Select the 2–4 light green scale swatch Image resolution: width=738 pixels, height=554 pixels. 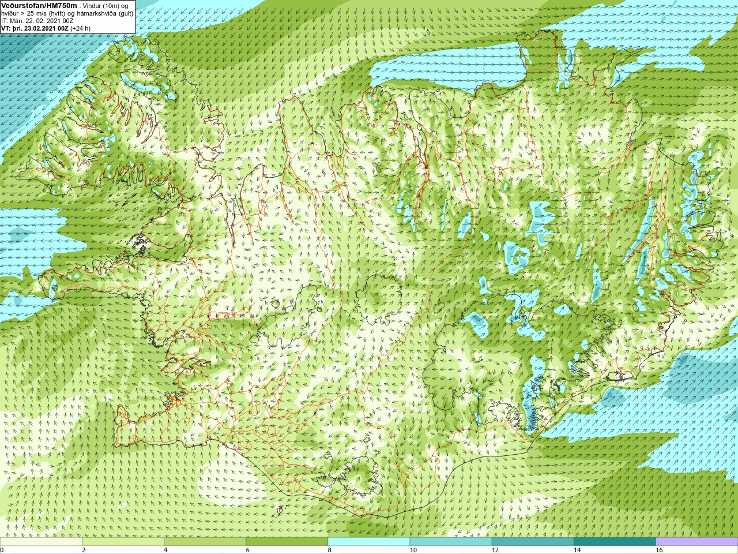coord(123,542)
